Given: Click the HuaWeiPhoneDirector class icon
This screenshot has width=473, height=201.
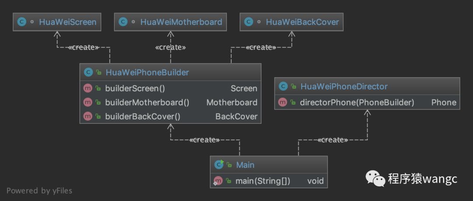Looking at the screenshot, I should point(282,87).
